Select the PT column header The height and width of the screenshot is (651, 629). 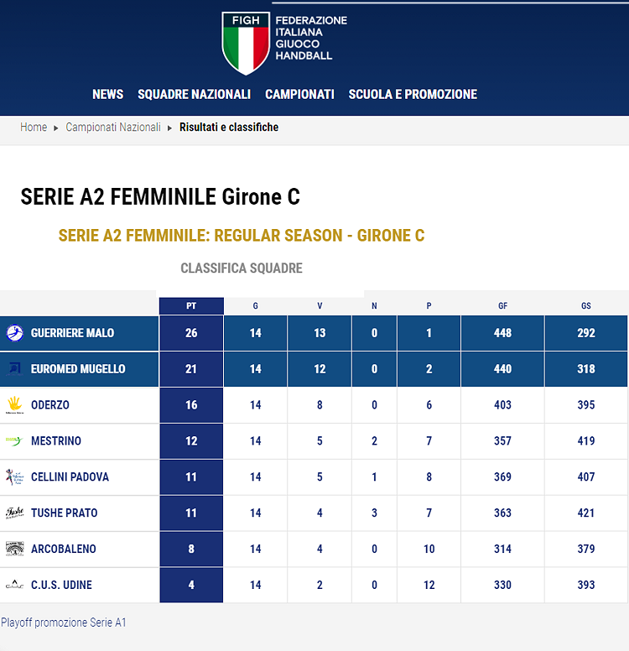pyautogui.click(x=191, y=306)
